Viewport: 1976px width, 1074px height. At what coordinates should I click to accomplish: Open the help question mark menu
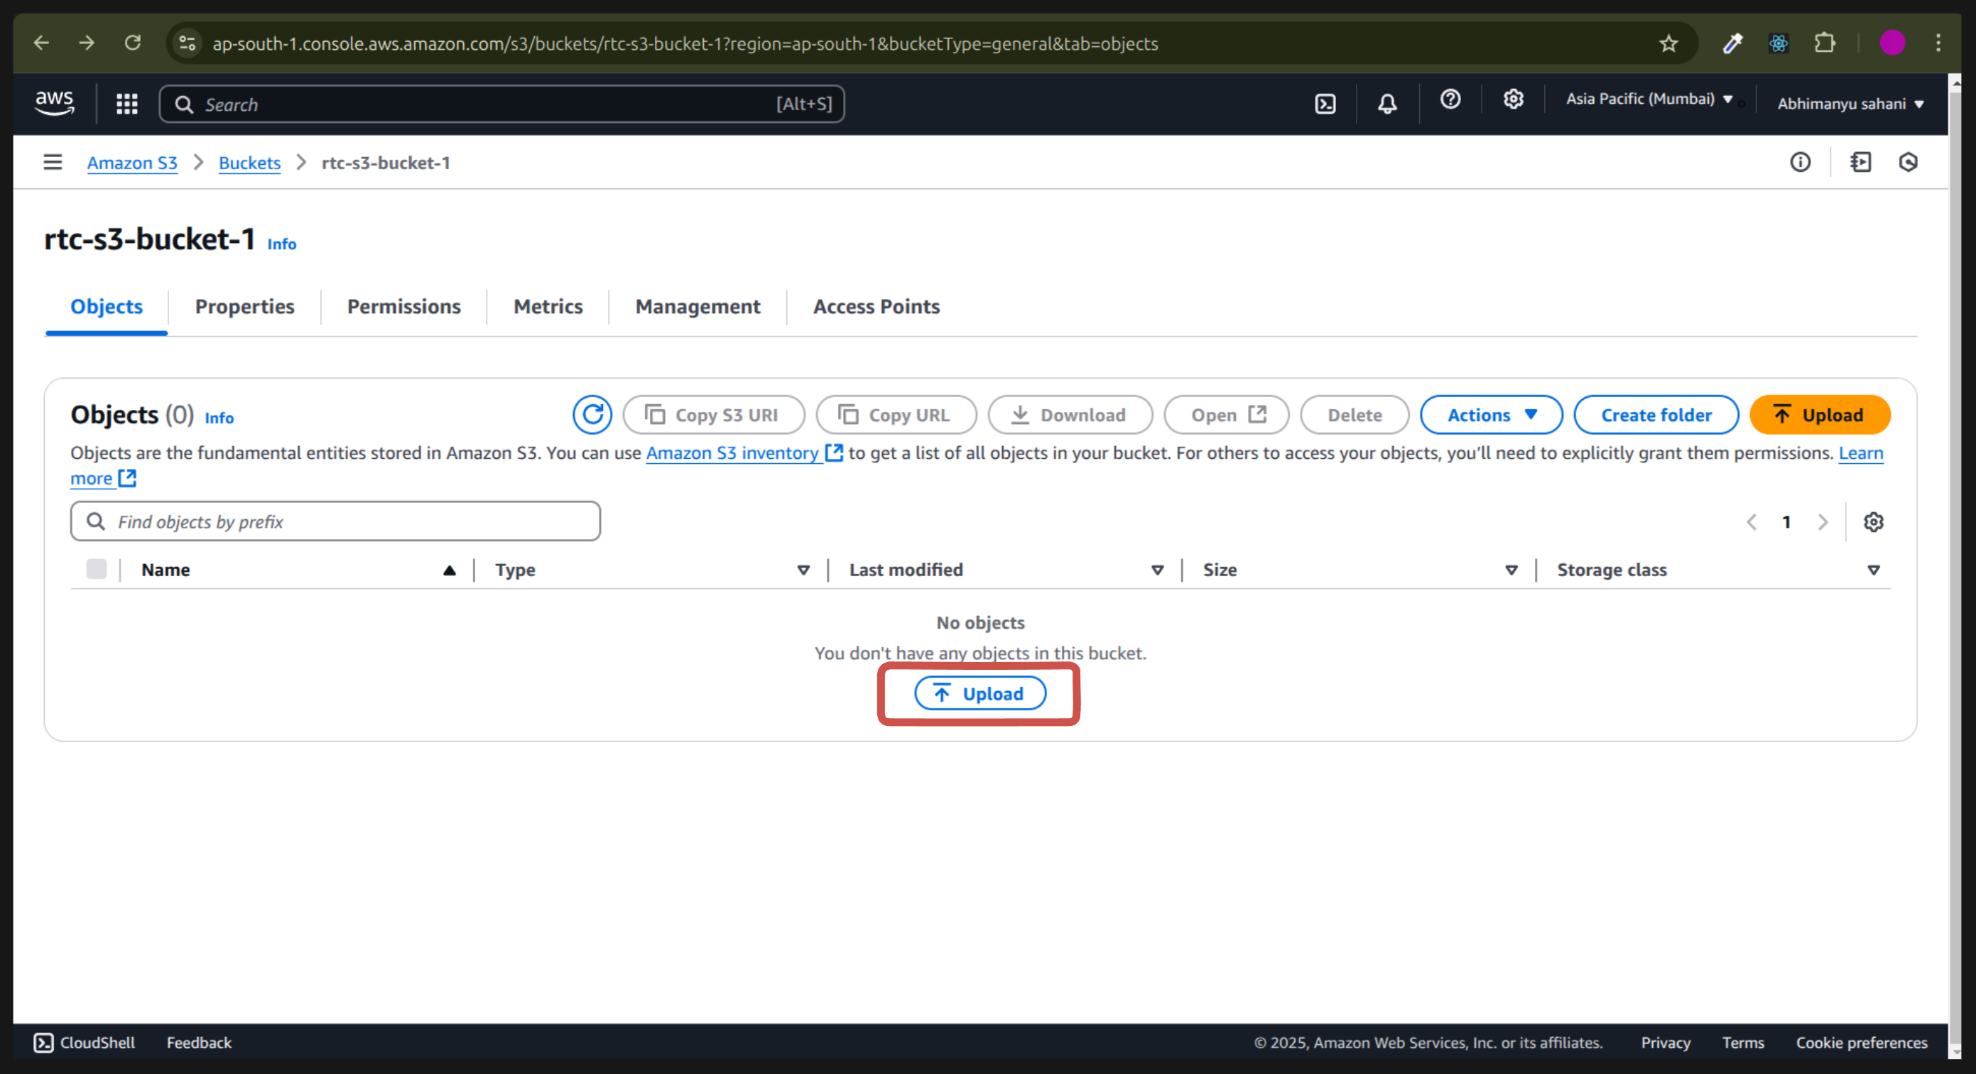click(1450, 99)
